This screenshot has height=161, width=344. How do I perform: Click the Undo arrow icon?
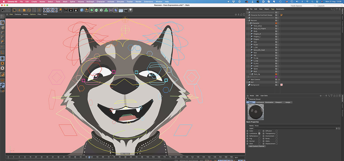pyautogui.click(x=4, y=10)
